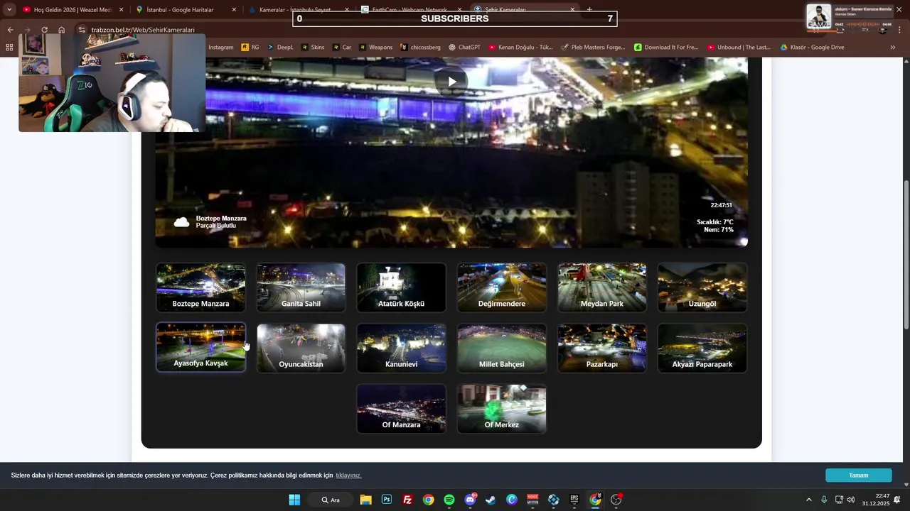
Task: Select the Atatürk Köşkü camera
Action: 401,287
